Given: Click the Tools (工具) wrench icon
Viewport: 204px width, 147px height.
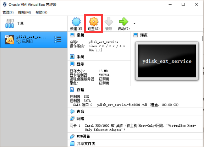Looking at the screenshot, I should [x=10, y=23].
